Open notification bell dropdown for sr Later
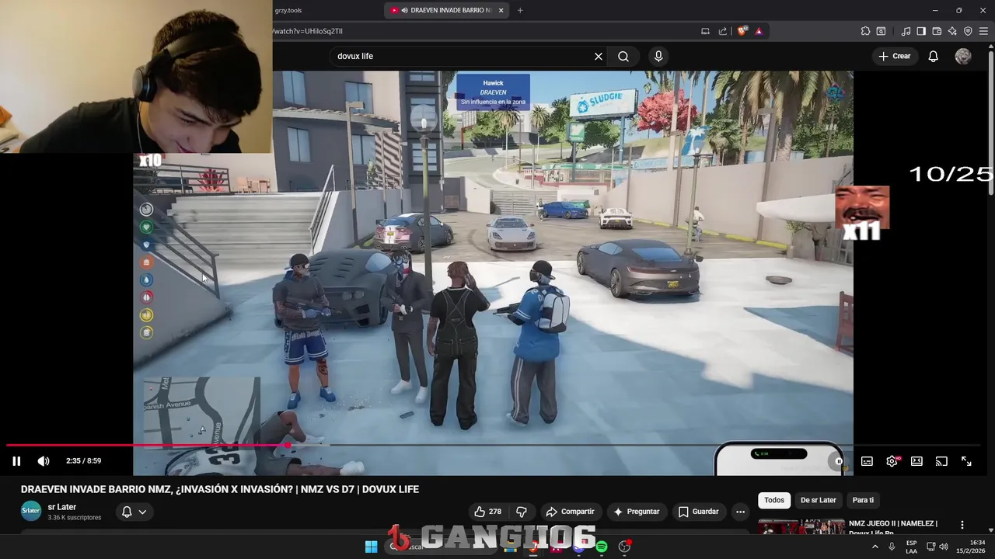995x559 pixels. [134, 512]
